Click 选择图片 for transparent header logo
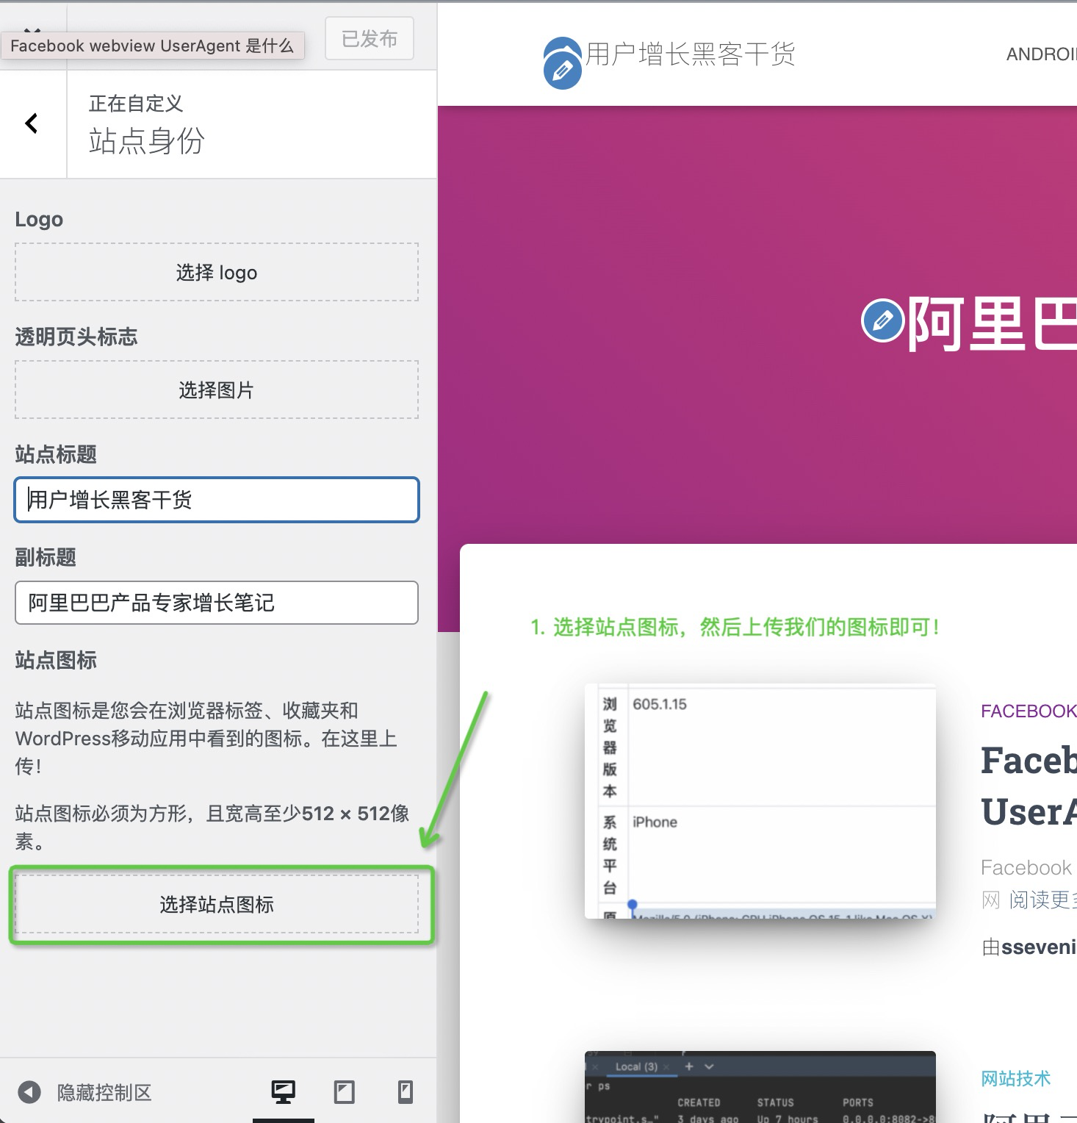This screenshot has height=1123, width=1077. [x=217, y=390]
